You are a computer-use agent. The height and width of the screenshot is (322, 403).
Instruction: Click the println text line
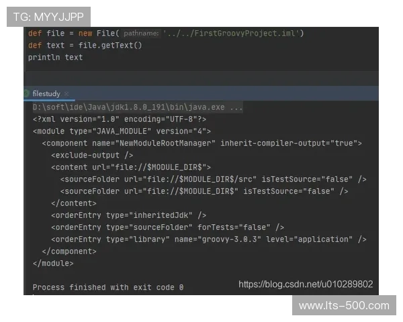55,57
